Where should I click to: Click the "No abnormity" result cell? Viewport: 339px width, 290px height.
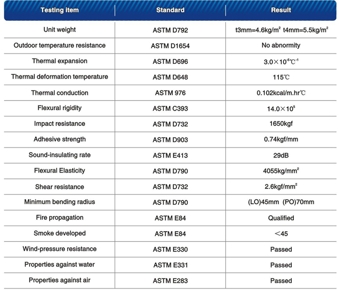[x=281, y=45]
